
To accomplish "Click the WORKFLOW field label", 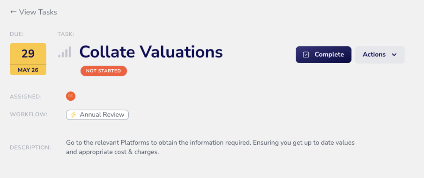I will (29, 114).
